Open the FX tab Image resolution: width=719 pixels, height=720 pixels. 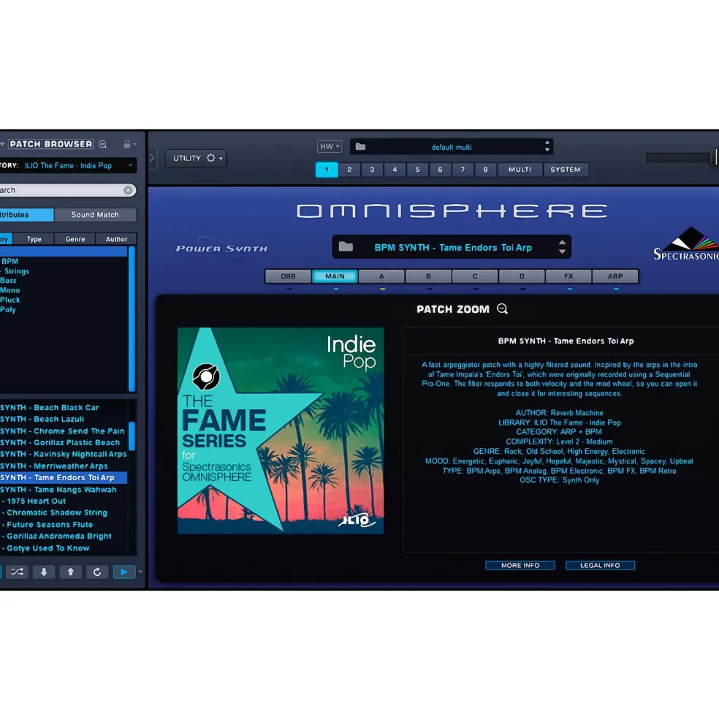pyautogui.click(x=569, y=276)
